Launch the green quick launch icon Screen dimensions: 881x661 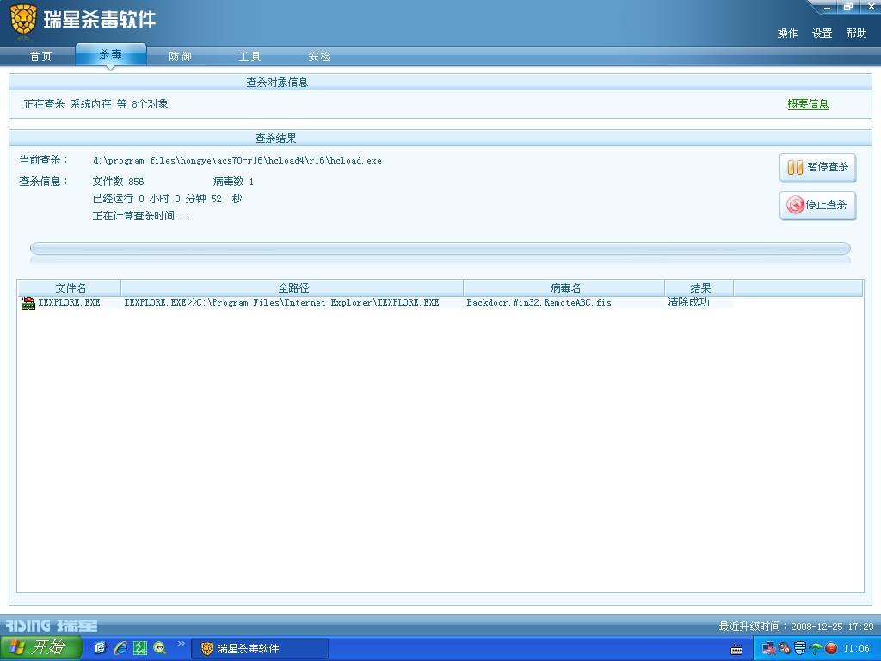pyautogui.click(x=140, y=648)
